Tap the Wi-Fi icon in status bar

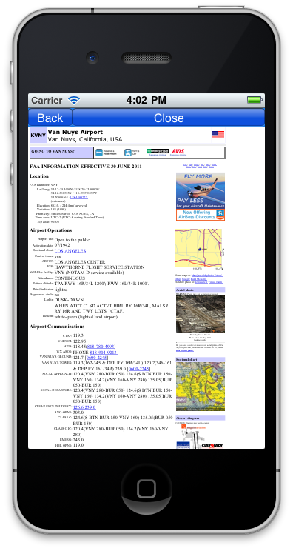[74, 101]
